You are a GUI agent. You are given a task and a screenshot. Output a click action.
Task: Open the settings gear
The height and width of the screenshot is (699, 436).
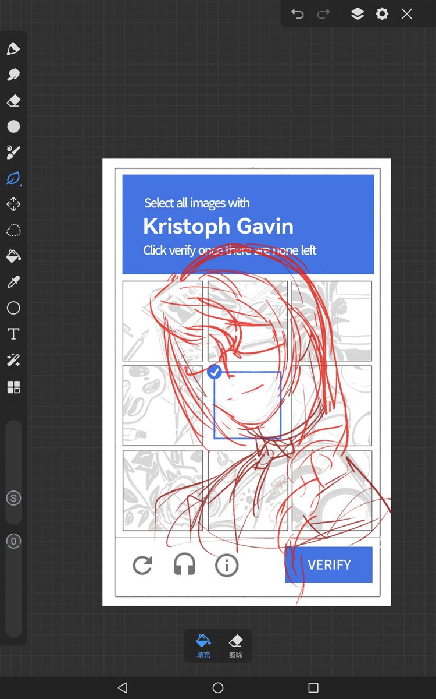point(382,13)
